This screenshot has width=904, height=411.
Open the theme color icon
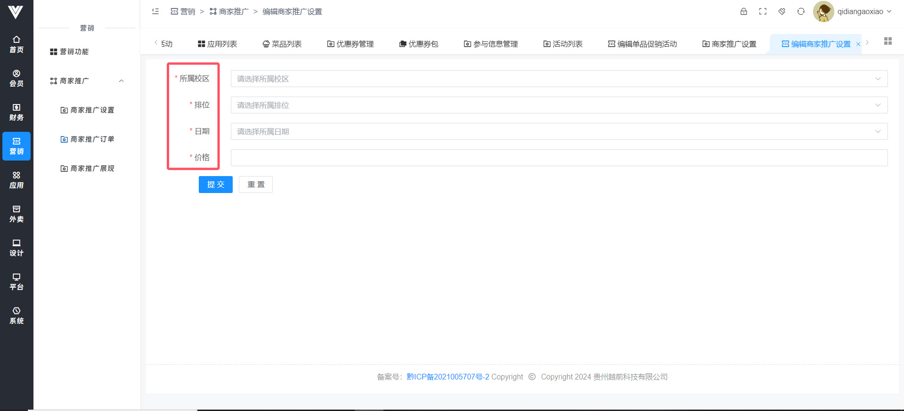(x=782, y=12)
